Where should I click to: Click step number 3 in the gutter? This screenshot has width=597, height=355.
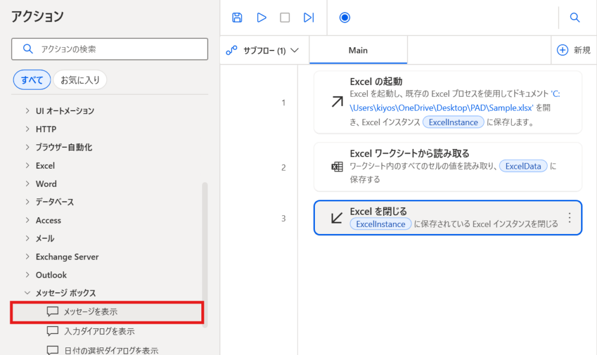(x=283, y=218)
